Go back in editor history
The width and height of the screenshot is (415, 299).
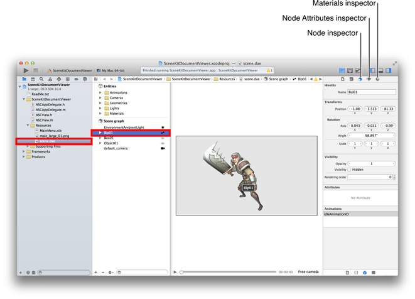pos(104,79)
